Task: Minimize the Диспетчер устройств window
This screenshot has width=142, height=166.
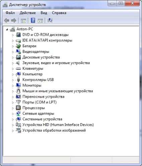Action: [x=112, y=3]
